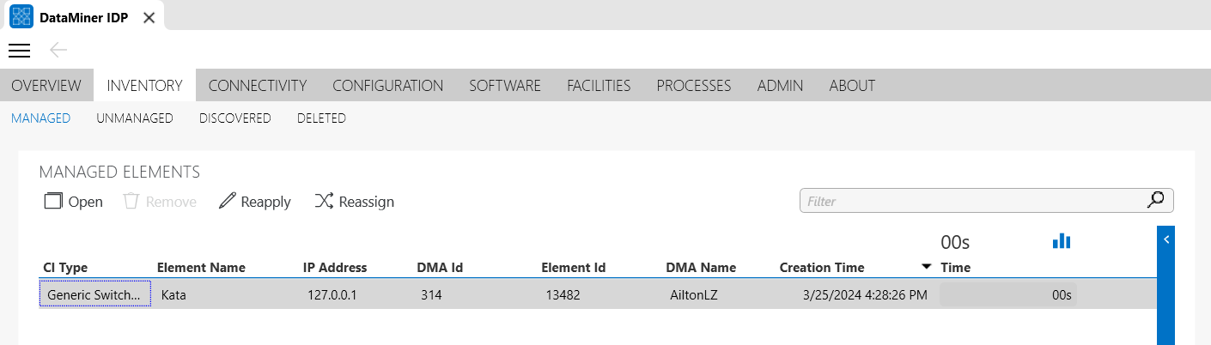
Task: Select the 'Generic Switch...' cell
Action: point(95,294)
